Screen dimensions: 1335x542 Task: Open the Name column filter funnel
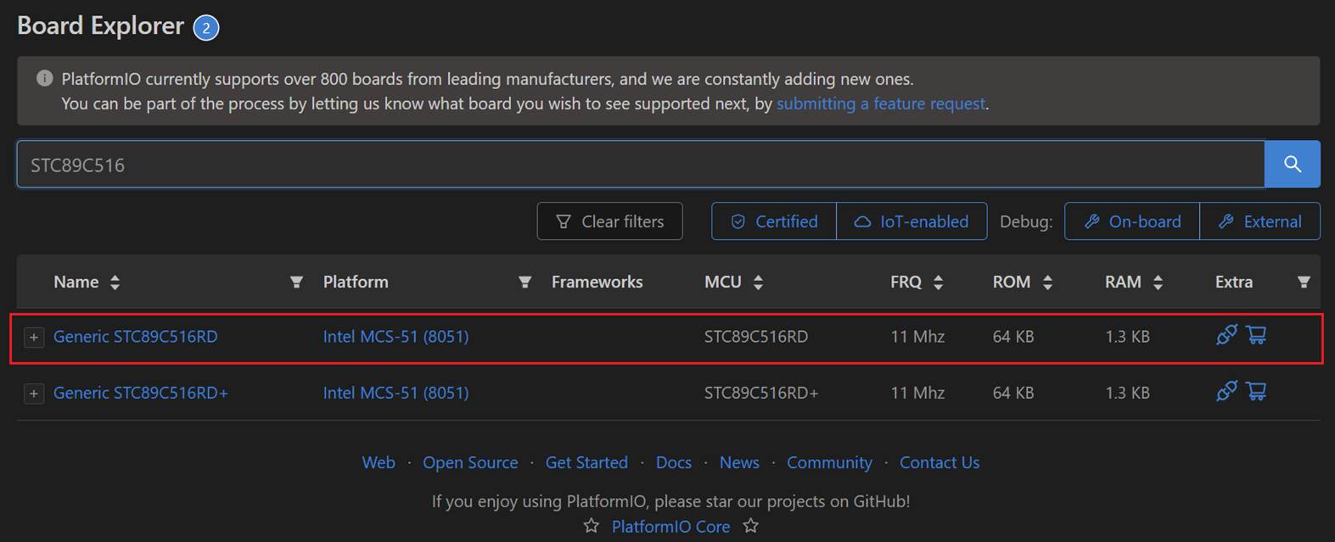click(296, 282)
